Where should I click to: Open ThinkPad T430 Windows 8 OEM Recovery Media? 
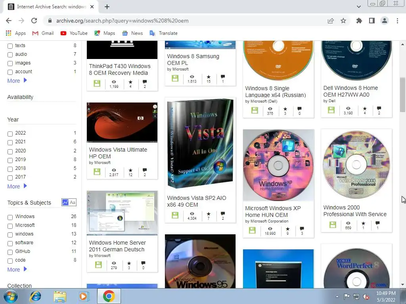pyautogui.click(x=120, y=70)
